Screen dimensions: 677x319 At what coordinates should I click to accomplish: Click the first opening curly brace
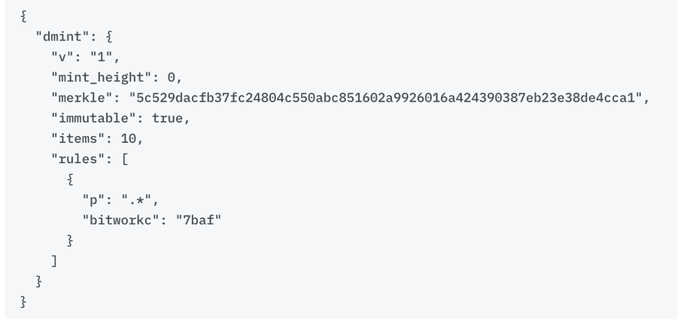tap(24, 15)
